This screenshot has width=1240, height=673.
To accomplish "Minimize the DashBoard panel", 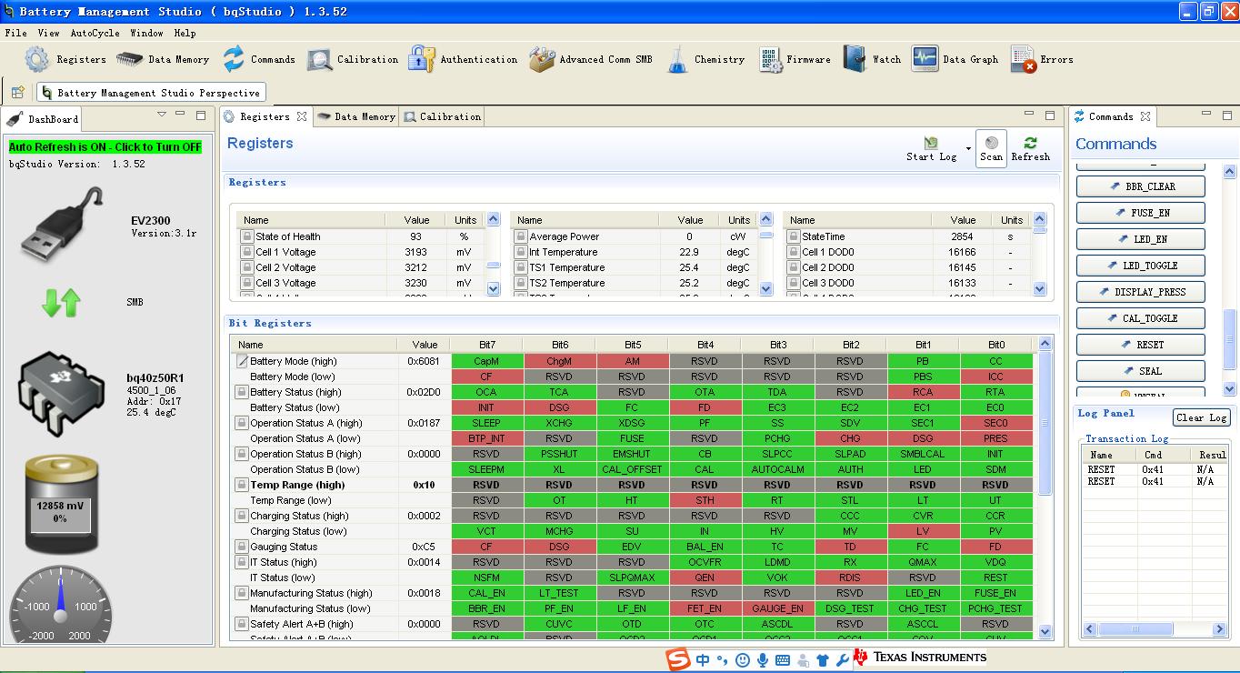I will click(x=180, y=115).
